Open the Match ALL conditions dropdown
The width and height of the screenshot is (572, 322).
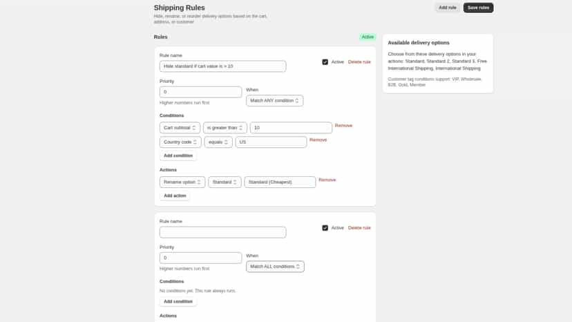(x=275, y=267)
